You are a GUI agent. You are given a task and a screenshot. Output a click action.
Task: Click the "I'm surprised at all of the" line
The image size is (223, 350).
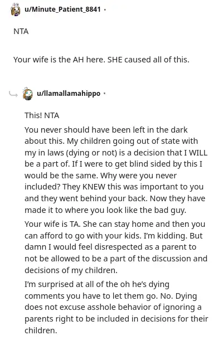tap(97, 285)
